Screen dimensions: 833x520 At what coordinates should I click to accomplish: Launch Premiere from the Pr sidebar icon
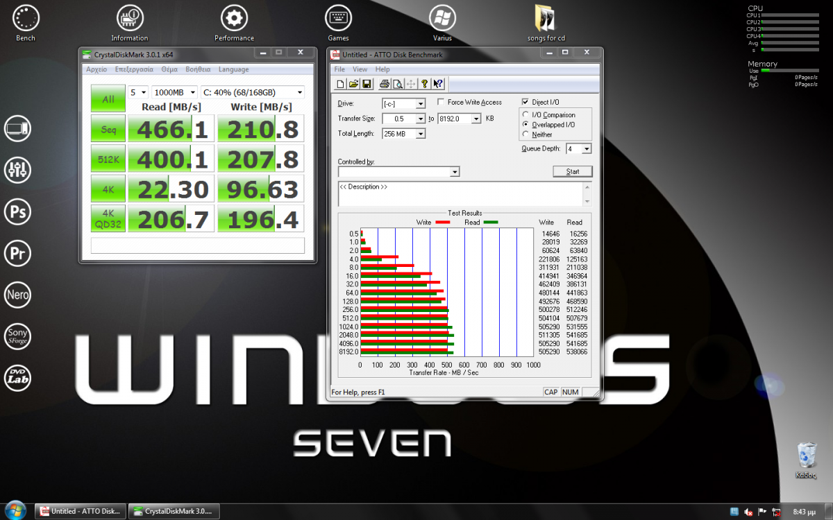(x=17, y=252)
